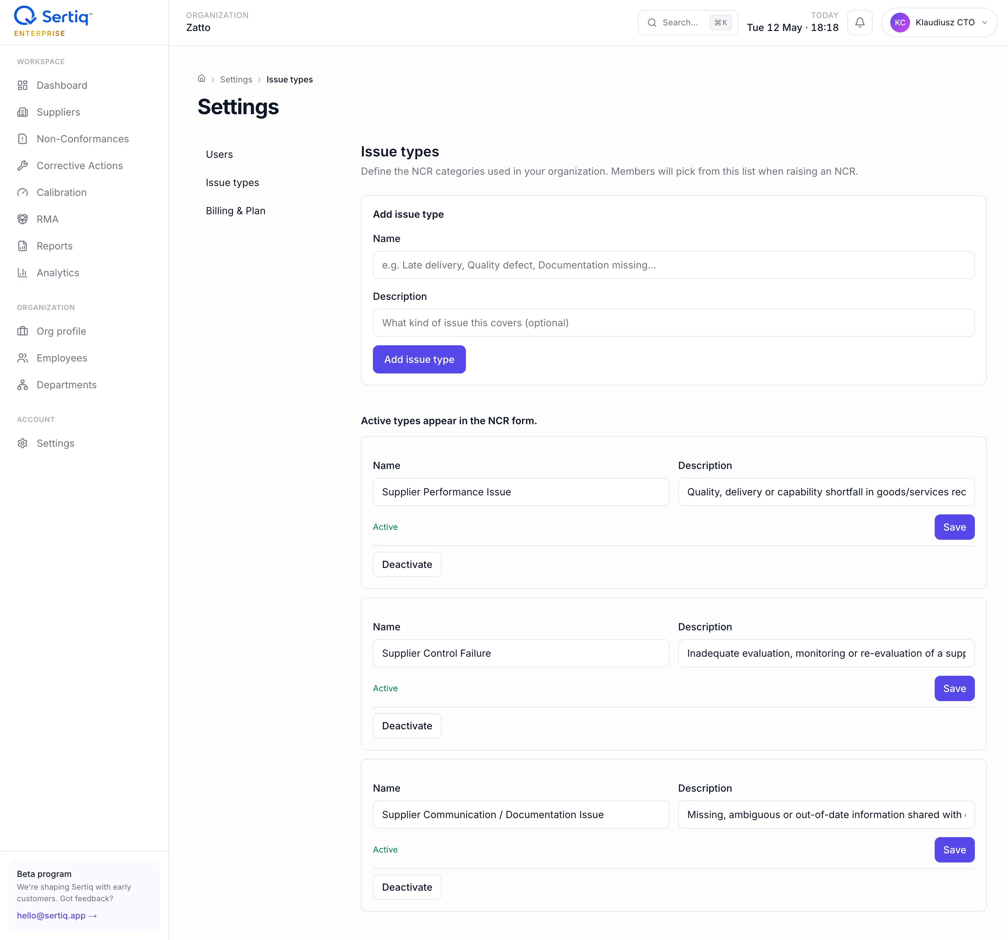Open the Calibration page
This screenshot has height=940, width=1008.
tap(61, 193)
